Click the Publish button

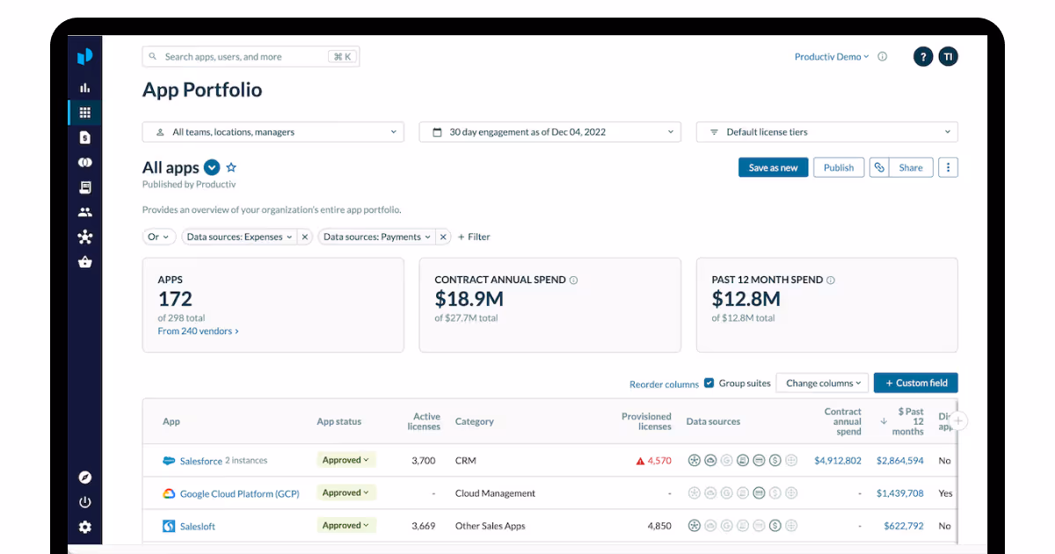(x=839, y=167)
